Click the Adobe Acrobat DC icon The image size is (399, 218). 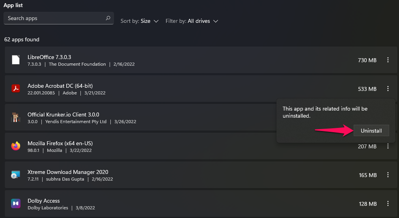(x=16, y=89)
